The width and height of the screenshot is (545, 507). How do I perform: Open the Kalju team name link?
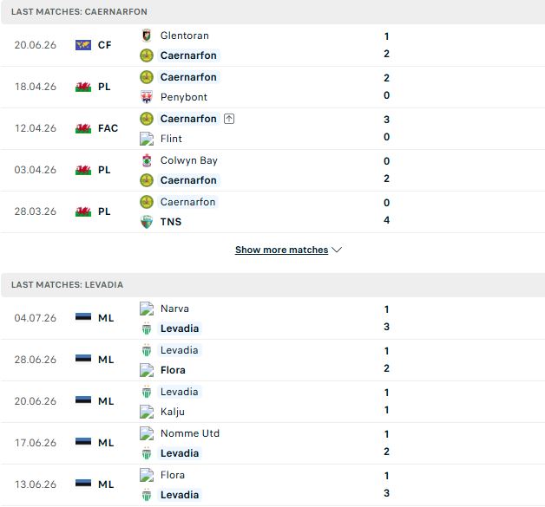[173, 412]
